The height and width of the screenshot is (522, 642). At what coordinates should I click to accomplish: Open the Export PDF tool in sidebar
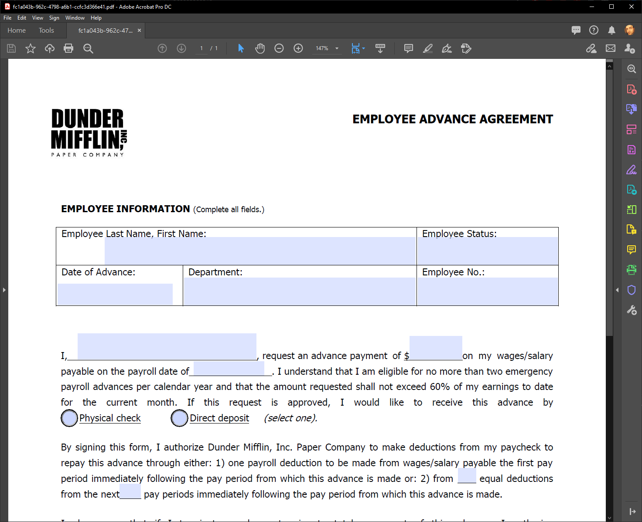point(632,108)
